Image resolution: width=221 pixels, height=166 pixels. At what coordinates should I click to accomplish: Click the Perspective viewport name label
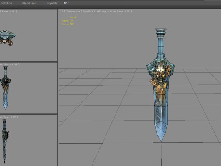[73, 11]
